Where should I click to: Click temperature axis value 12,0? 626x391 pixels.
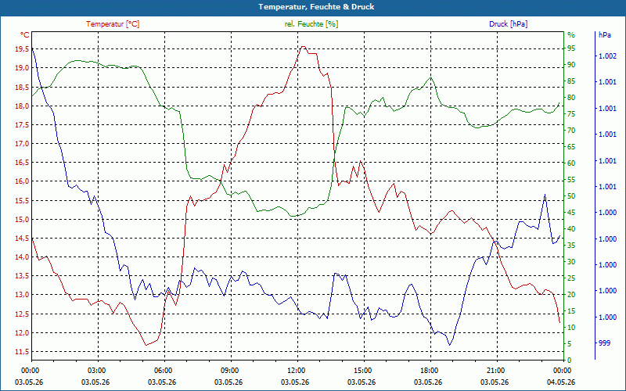click(x=22, y=333)
